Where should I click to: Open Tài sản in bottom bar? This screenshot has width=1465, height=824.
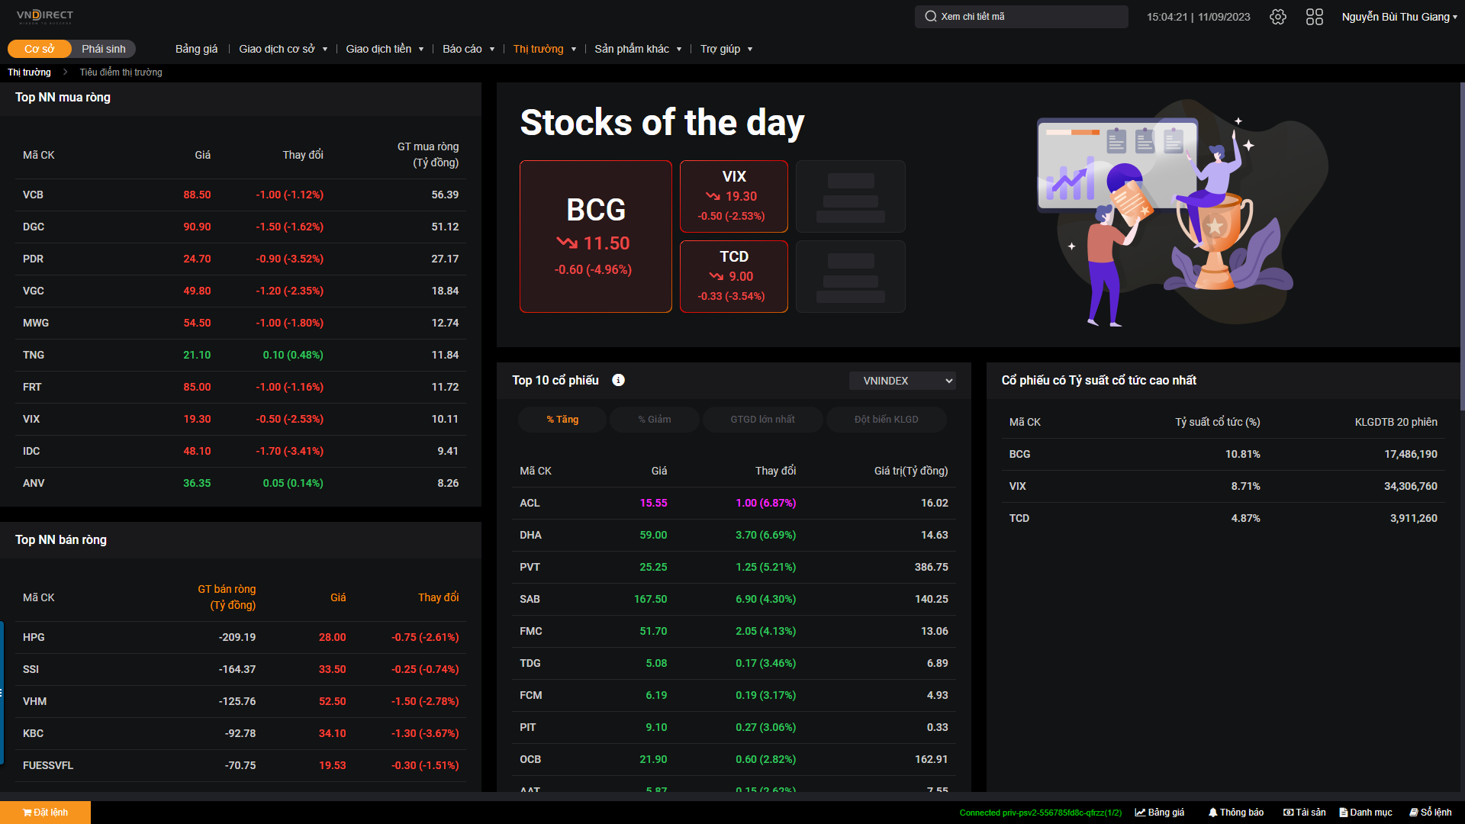1305,813
